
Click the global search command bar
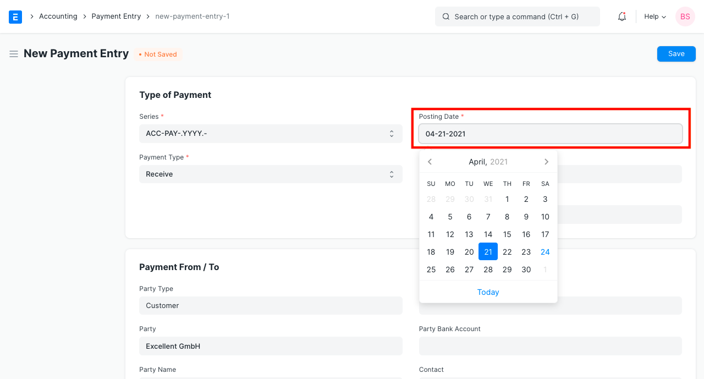pyautogui.click(x=517, y=17)
